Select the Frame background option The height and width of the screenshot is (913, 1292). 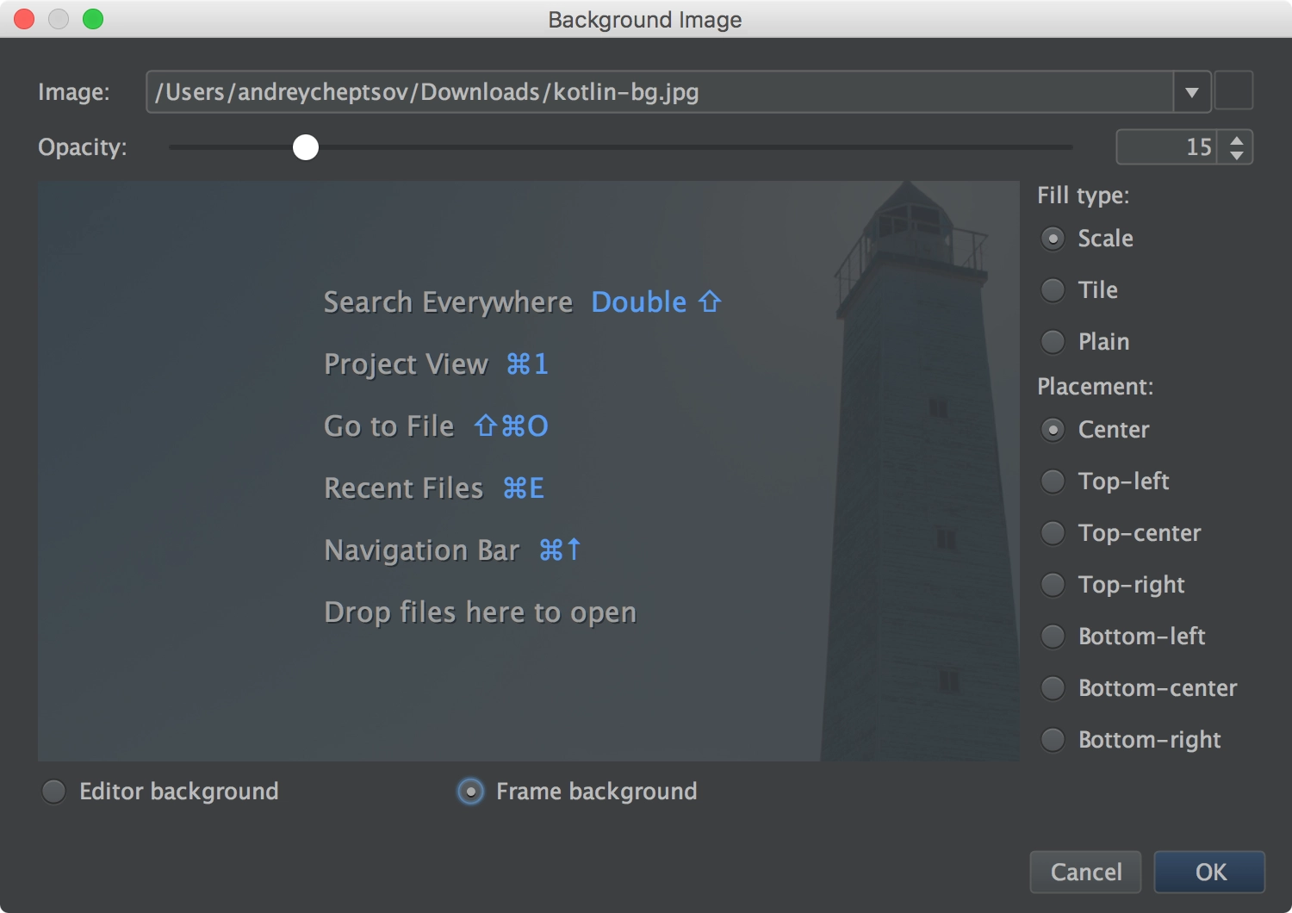pyautogui.click(x=577, y=792)
